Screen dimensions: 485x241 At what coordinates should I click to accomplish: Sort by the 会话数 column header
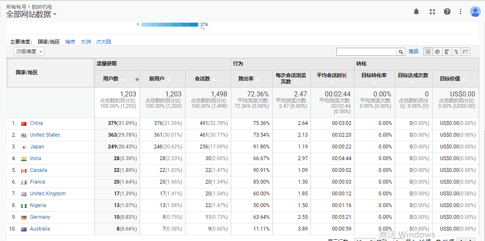point(202,79)
